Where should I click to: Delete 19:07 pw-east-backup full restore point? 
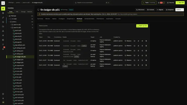(x=146, y=65)
